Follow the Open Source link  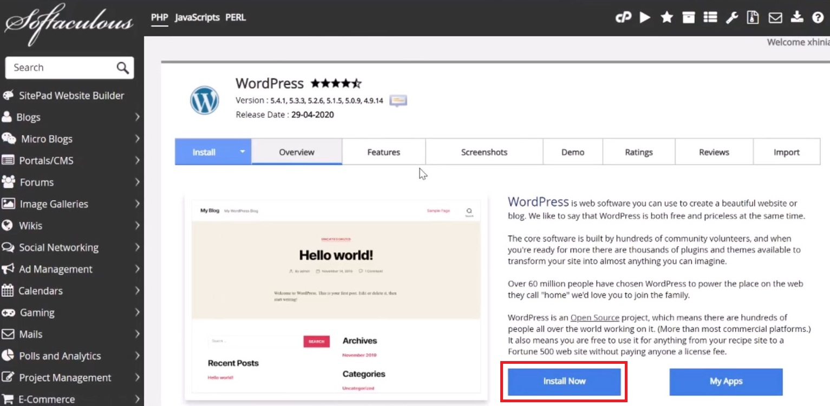click(594, 318)
